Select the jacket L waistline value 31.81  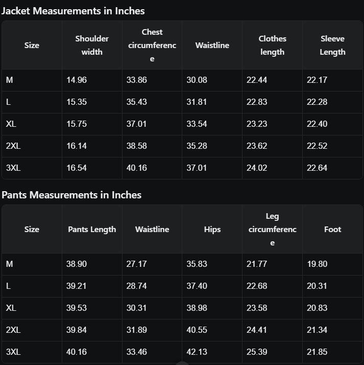tap(197, 102)
